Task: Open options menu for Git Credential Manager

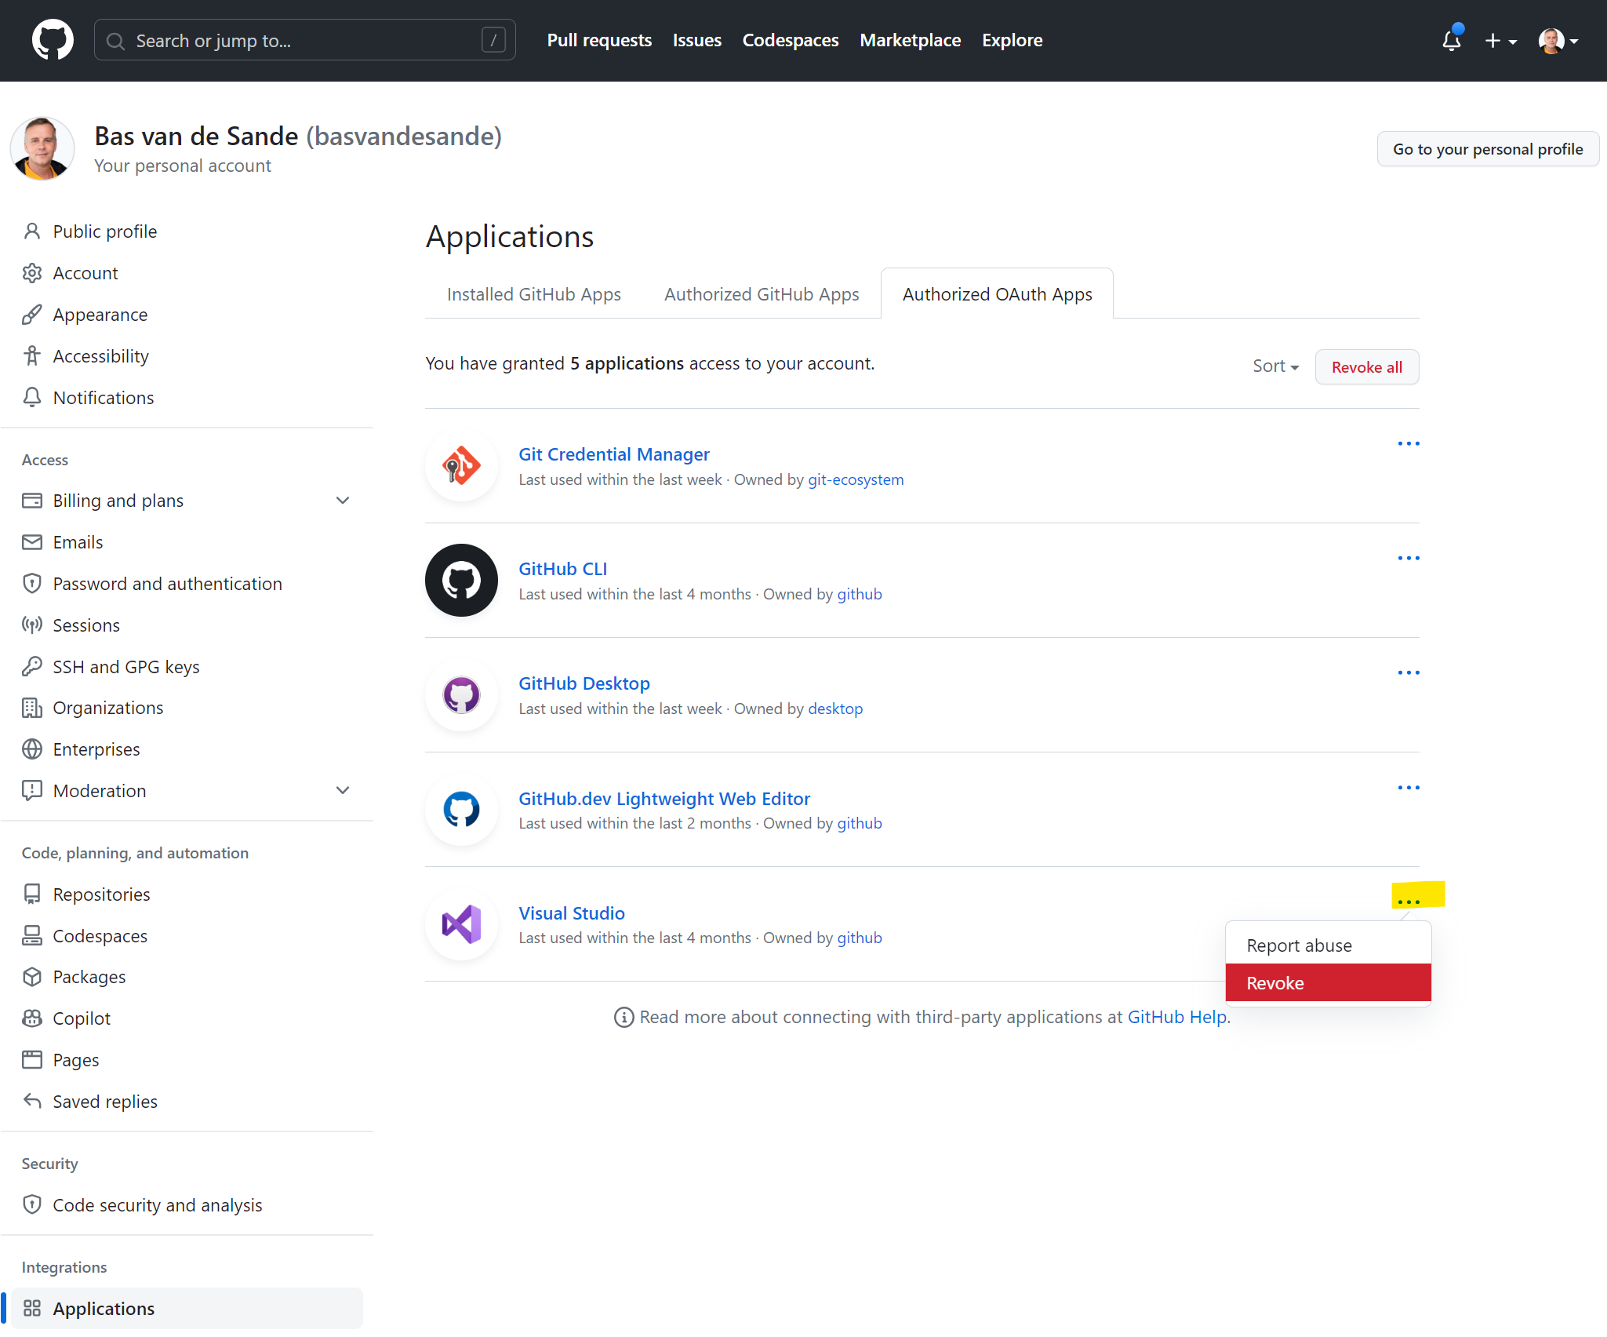Action: coord(1408,444)
